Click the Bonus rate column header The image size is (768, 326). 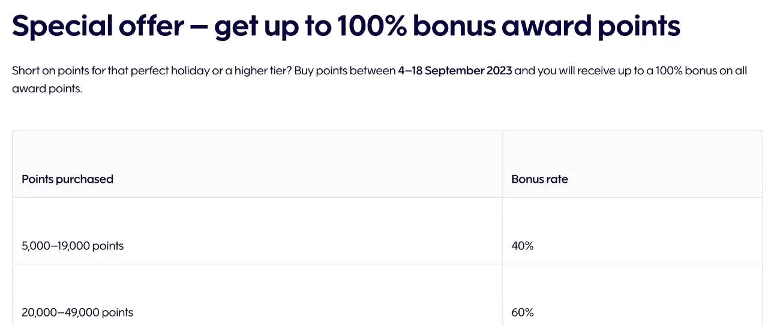[x=539, y=179]
